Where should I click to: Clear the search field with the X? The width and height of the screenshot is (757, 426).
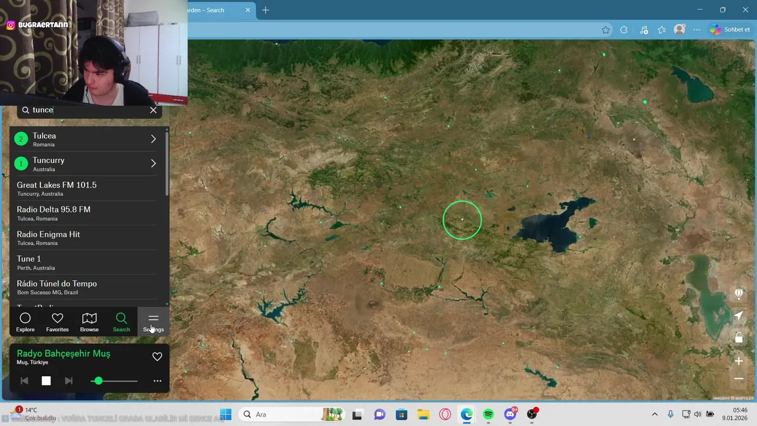coord(153,110)
